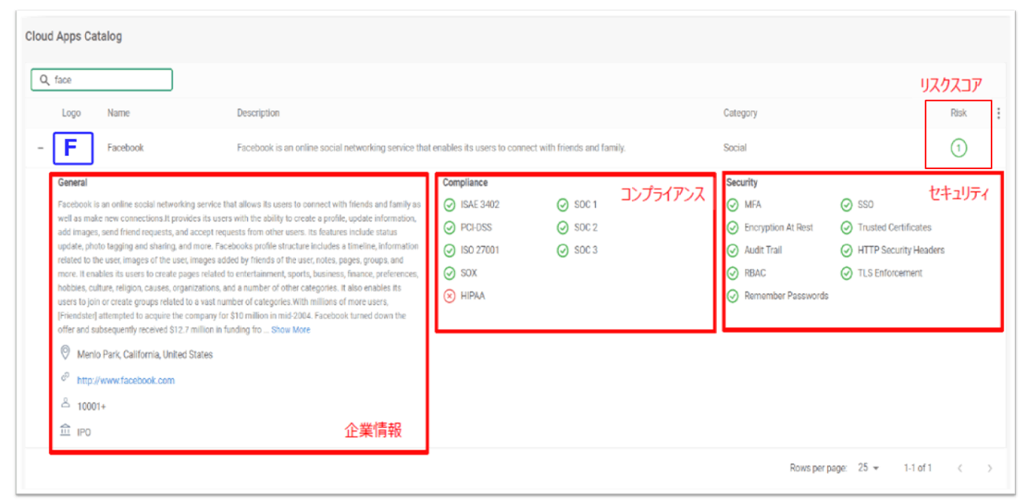Click the Security section heading
Viewport: 1027px width, 500px height.
(x=742, y=182)
